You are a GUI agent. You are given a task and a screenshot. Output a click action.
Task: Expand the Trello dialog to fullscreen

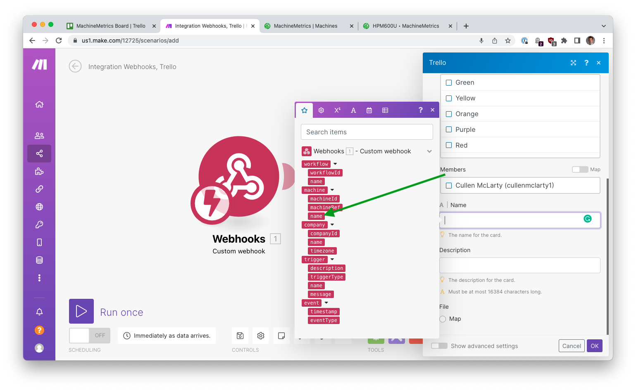click(574, 63)
